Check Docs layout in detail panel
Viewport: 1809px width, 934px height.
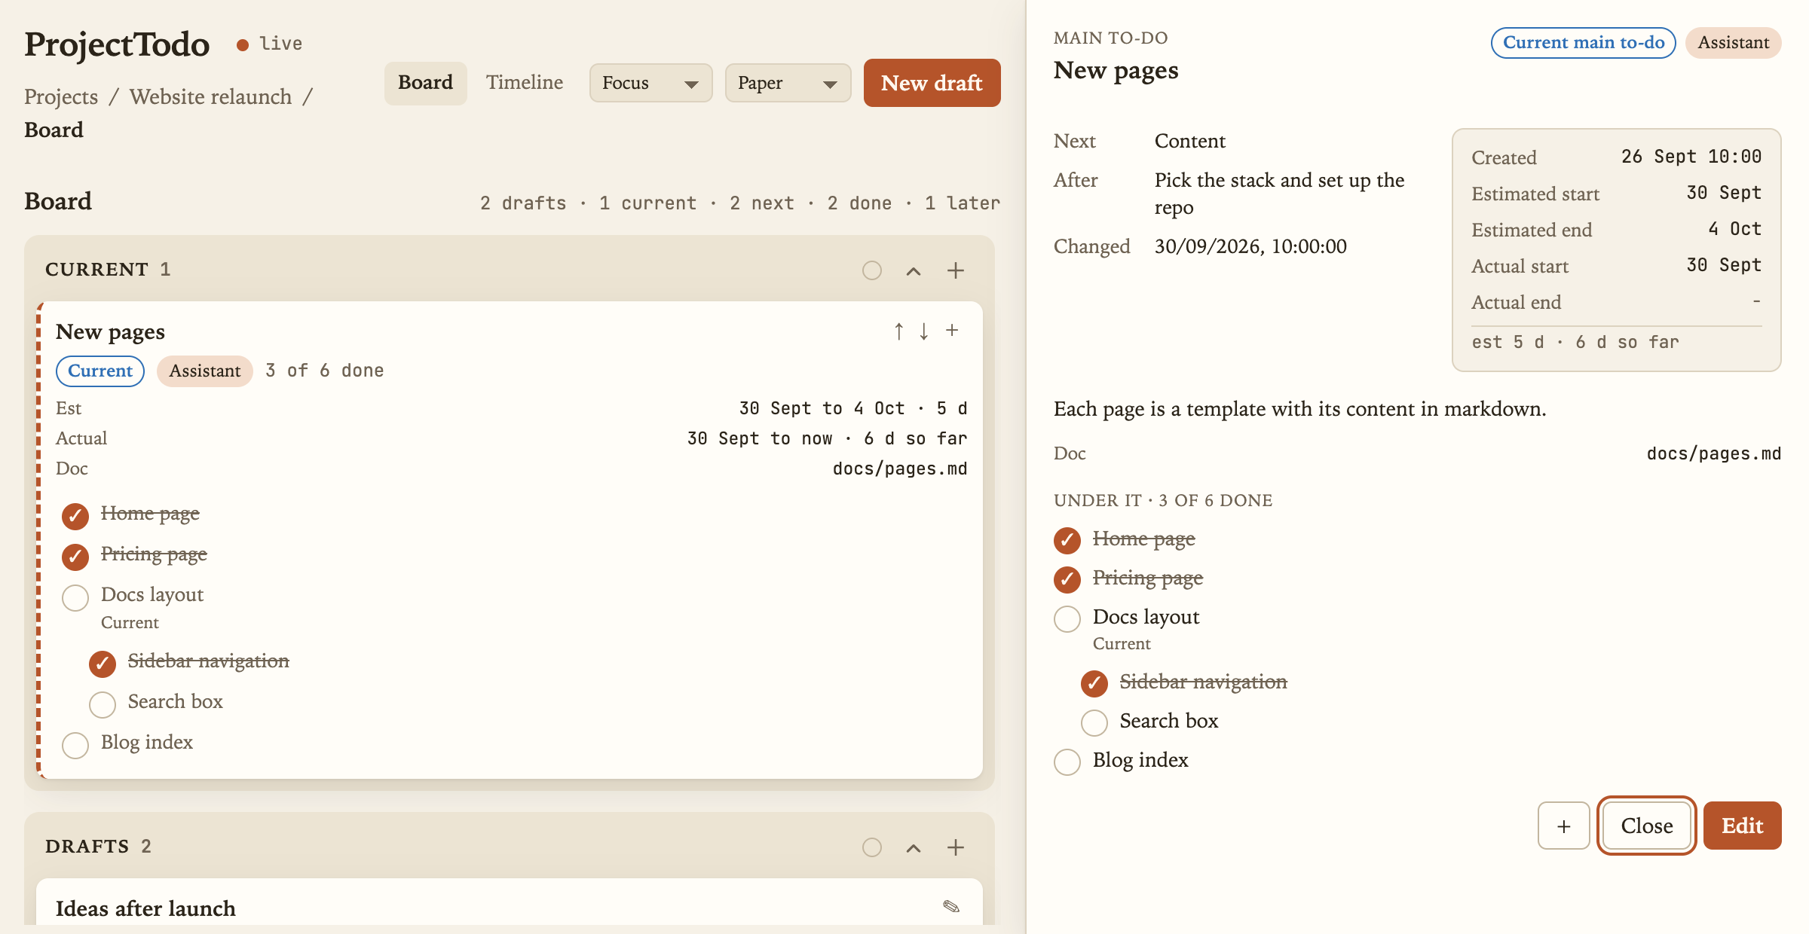(x=1067, y=618)
